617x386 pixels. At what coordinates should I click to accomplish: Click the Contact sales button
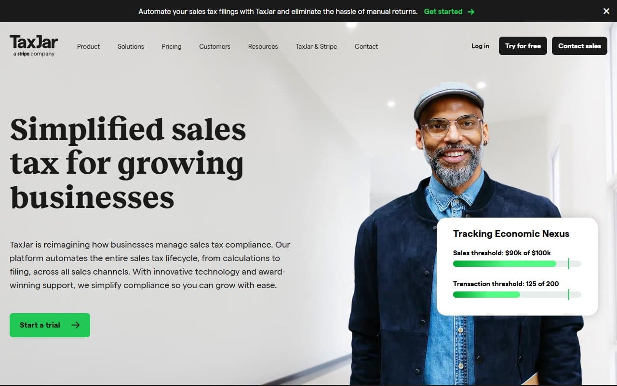579,46
